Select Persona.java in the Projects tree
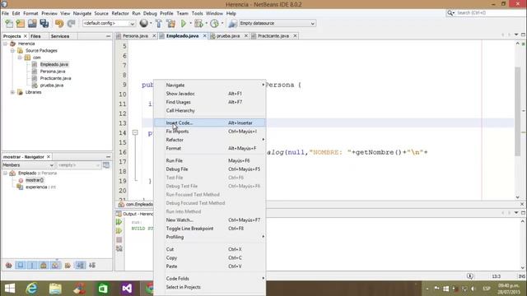 pyautogui.click(x=53, y=72)
